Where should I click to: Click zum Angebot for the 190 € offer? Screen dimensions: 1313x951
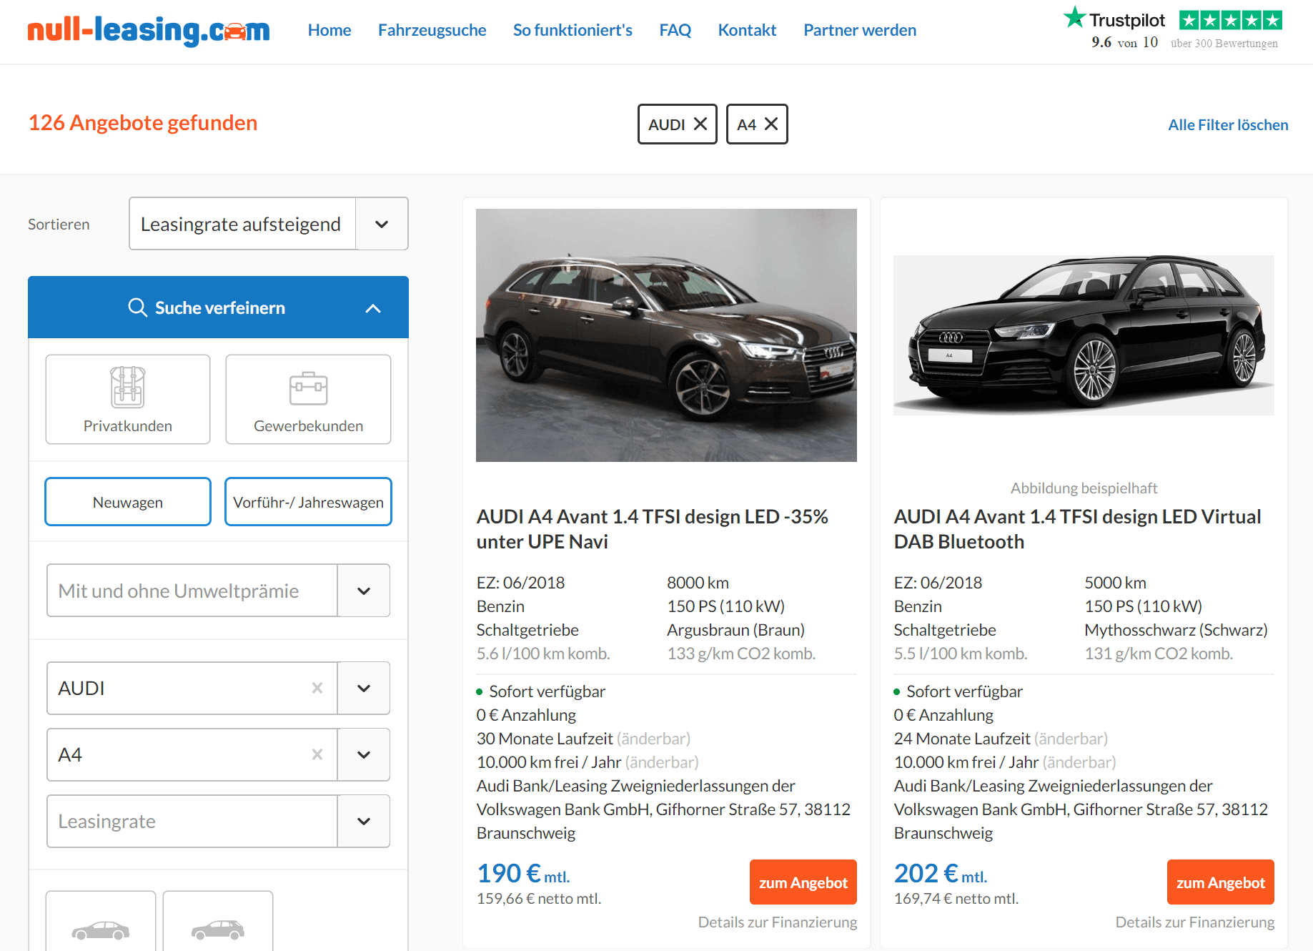(803, 882)
